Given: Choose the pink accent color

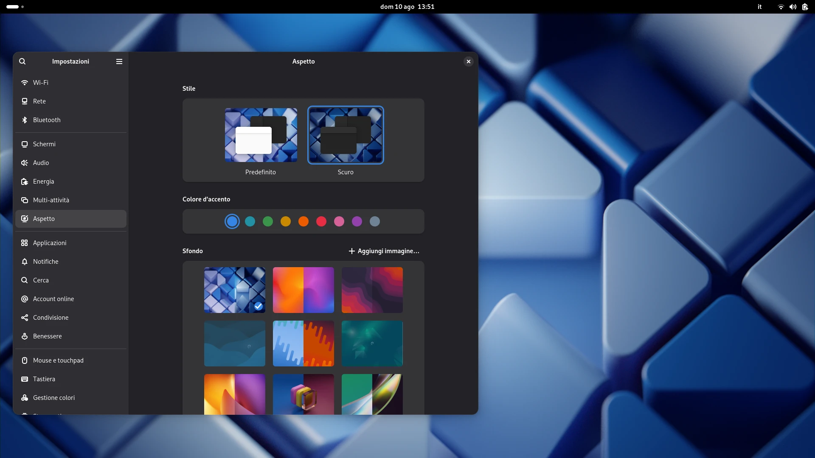Looking at the screenshot, I should coord(339,221).
